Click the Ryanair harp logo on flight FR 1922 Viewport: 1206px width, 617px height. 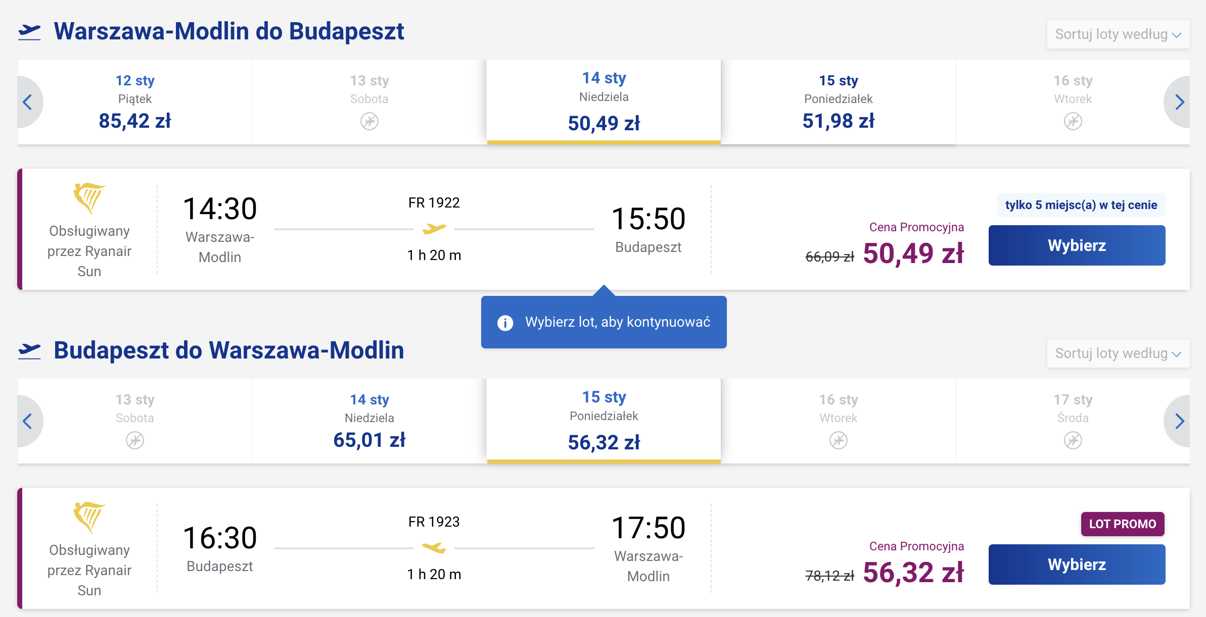(89, 198)
